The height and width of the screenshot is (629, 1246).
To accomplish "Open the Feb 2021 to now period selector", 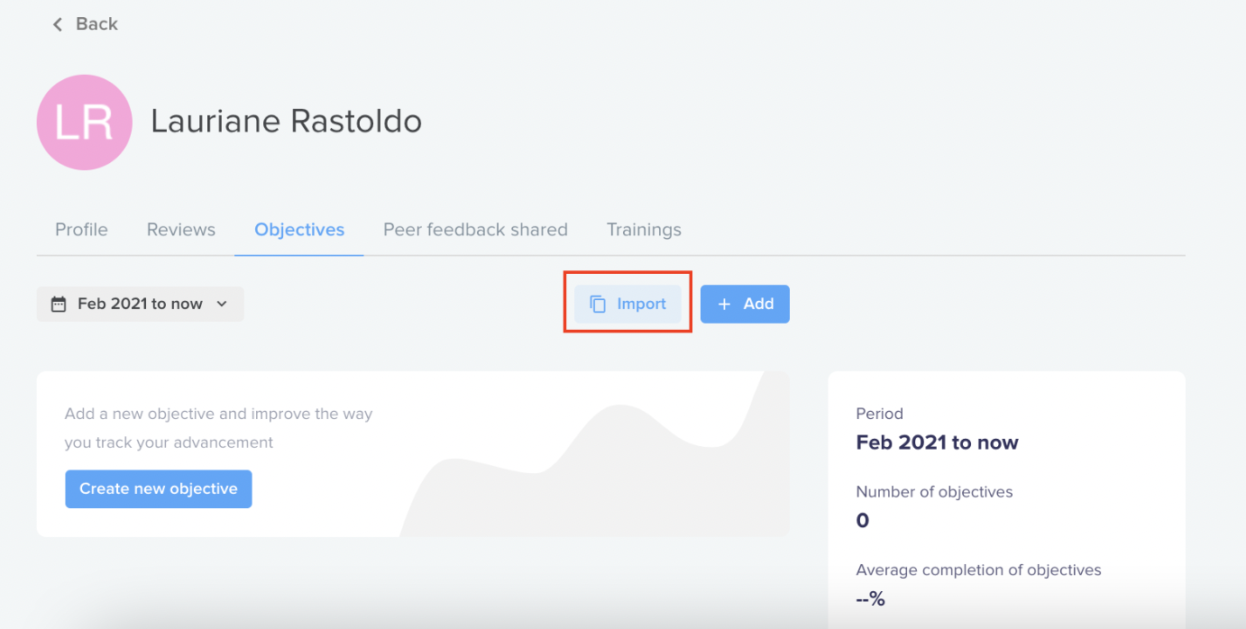I will click(140, 304).
